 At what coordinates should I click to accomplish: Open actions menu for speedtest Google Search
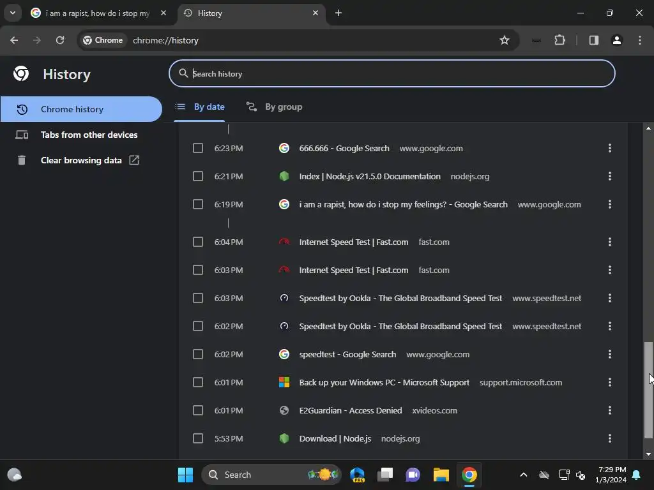pyautogui.click(x=610, y=355)
